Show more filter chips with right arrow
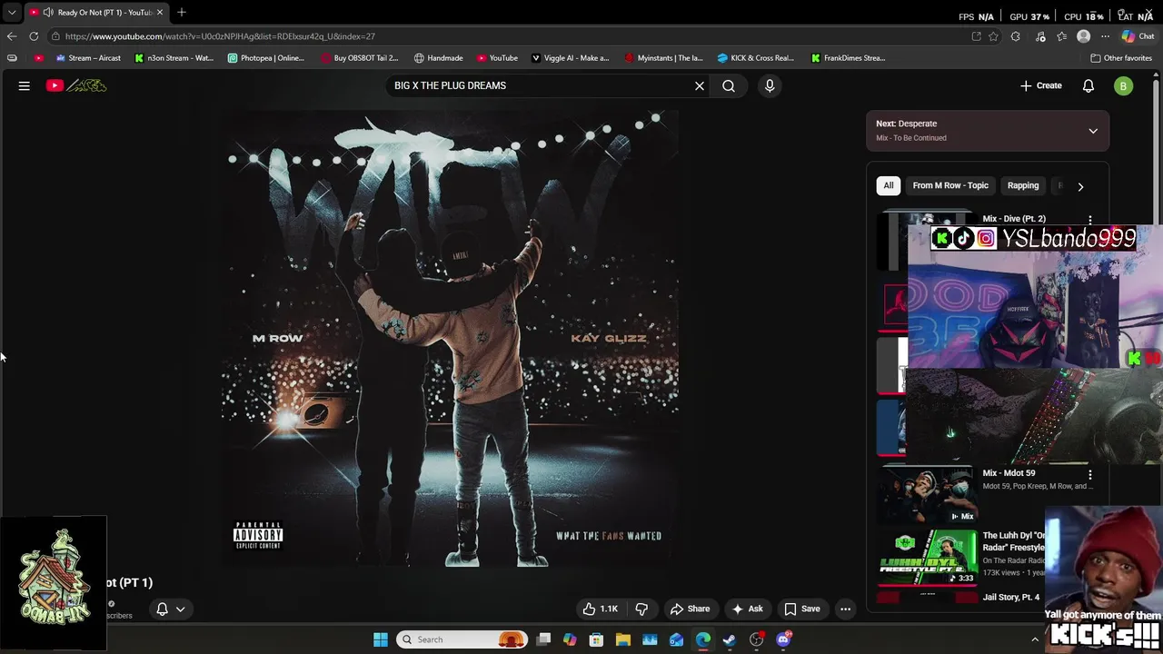Image resolution: width=1163 pixels, height=654 pixels. tap(1080, 186)
